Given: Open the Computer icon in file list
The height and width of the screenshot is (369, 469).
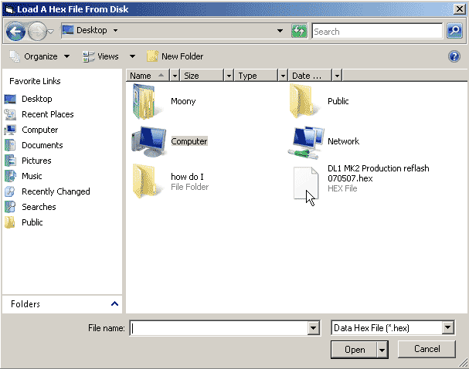Looking at the screenshot, I should [146, 141].
